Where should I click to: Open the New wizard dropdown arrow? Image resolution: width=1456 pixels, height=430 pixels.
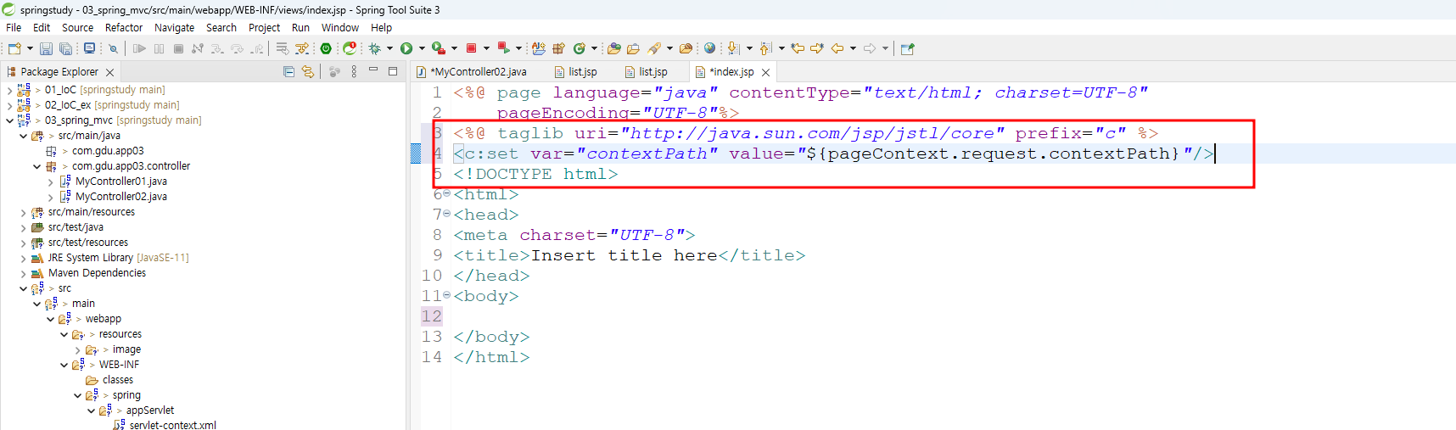click(x=31, y=48)
